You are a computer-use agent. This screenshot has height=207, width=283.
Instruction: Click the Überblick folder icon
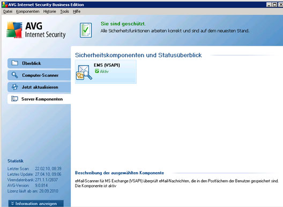pos(14,63)
